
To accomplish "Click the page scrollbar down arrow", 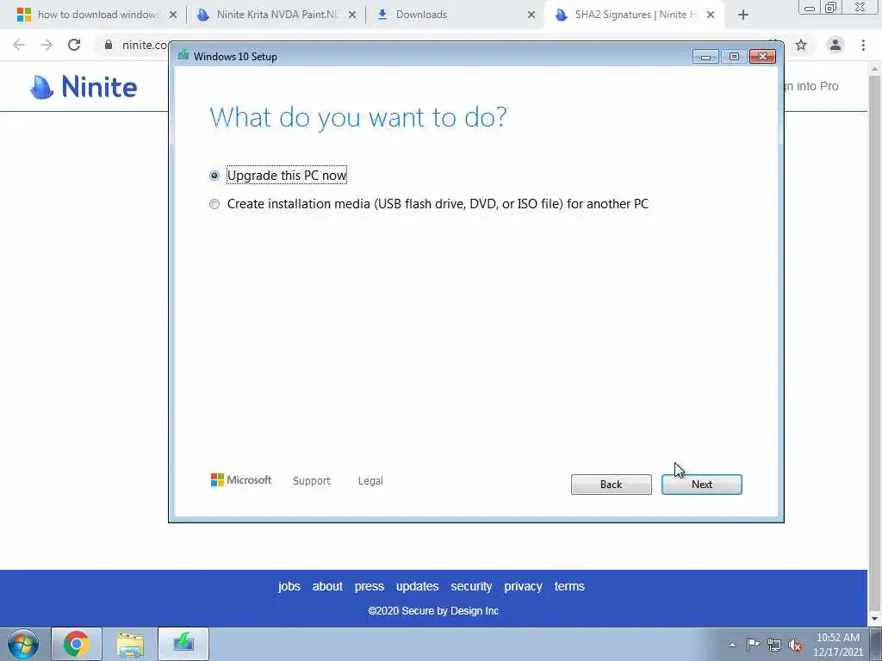I will coord(875,620).
